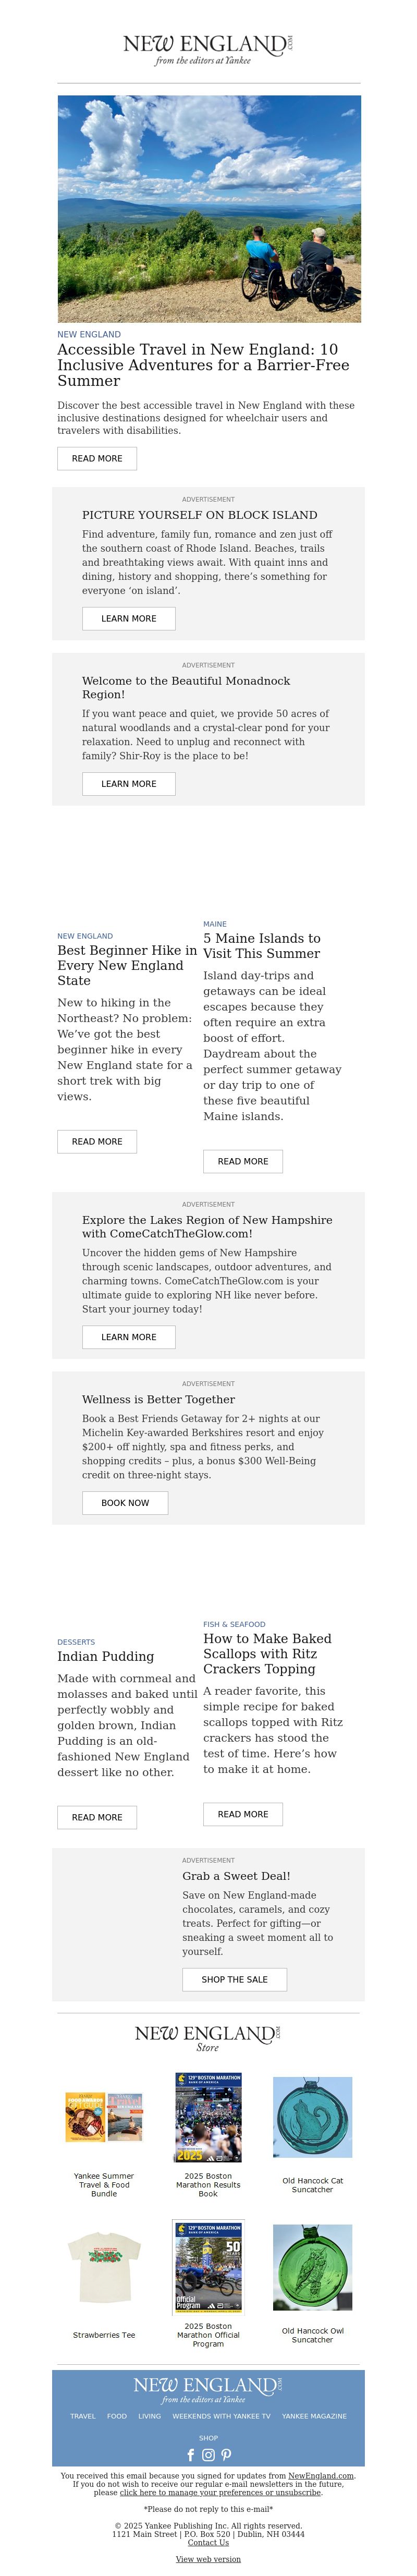This screenshot has height=2576, width=417.
Task: Open the wheelchair hikers hero image
Action: [x=208, y=209]
